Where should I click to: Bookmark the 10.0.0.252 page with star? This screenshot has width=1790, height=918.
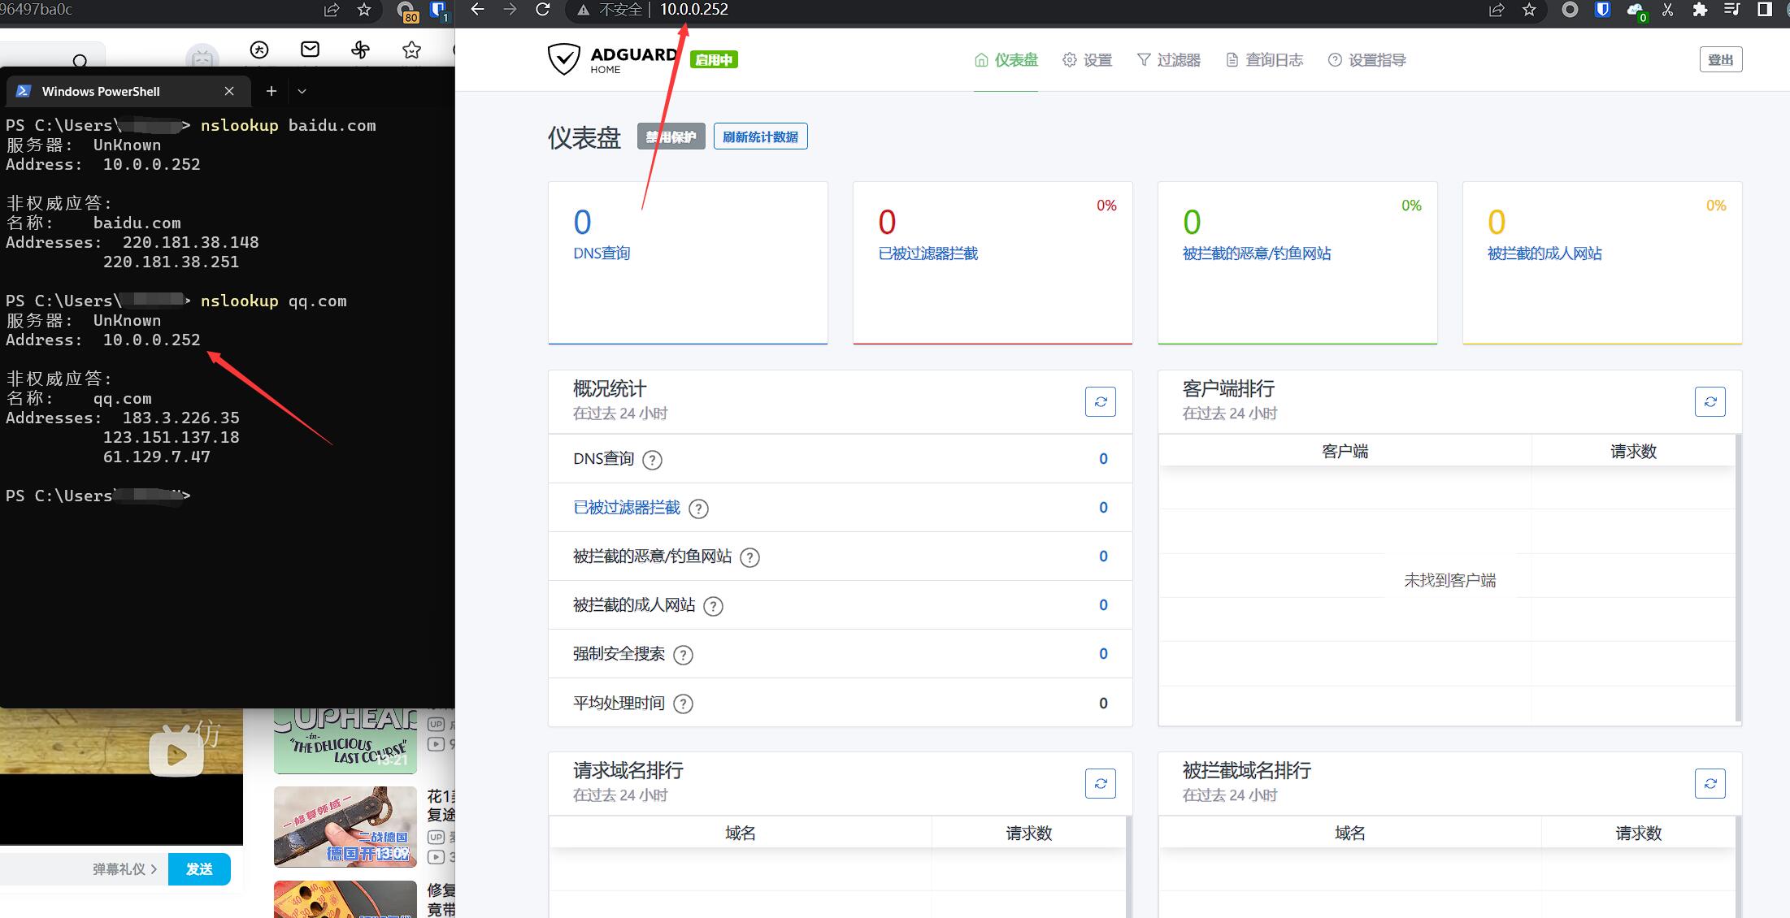[1529, 10]
